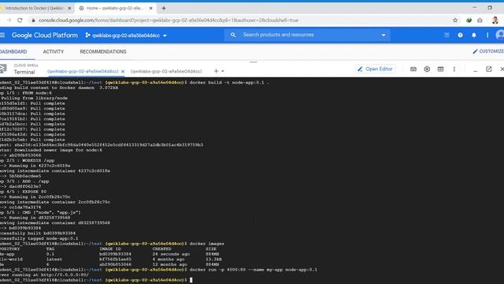The width and height of the screenshot is (504, 284).
Task: Switch to the Activity tab
Action: (54, 51)
